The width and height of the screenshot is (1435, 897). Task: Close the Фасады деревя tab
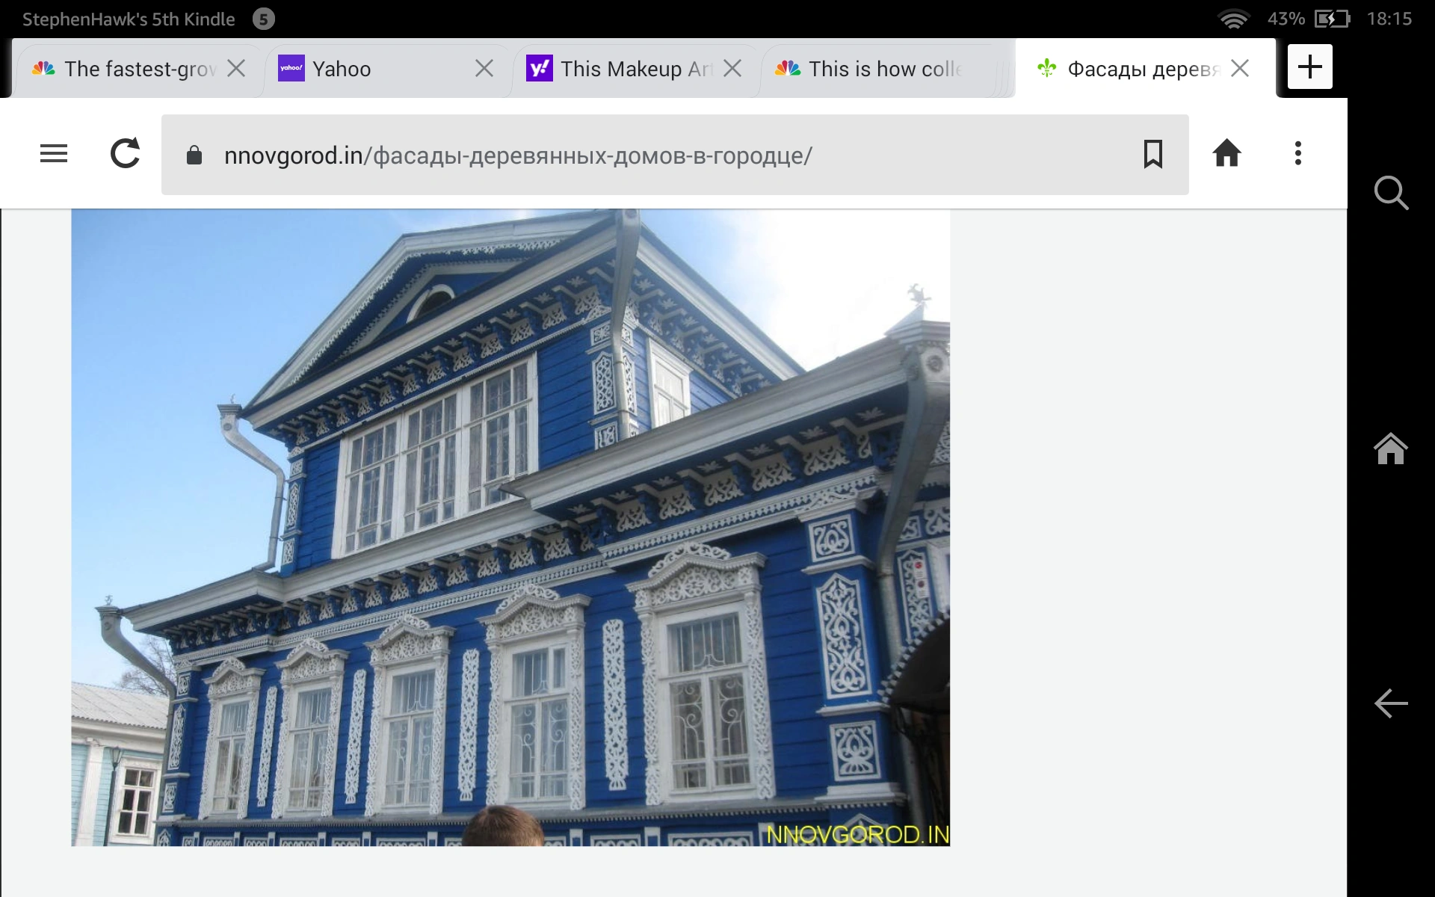pyautogui.click(x=1240, y=69)
